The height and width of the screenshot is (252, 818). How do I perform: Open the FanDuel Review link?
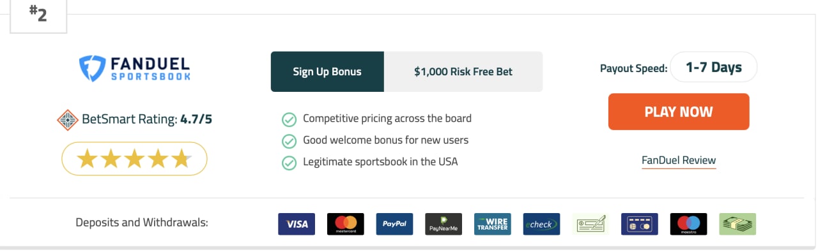pos(679,161)
